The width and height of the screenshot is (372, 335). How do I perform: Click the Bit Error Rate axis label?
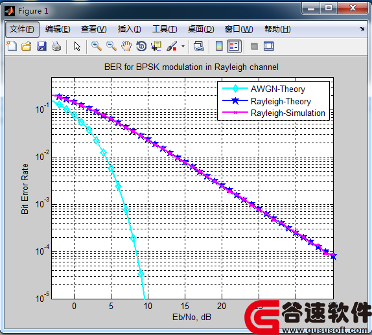pos(25,189)
